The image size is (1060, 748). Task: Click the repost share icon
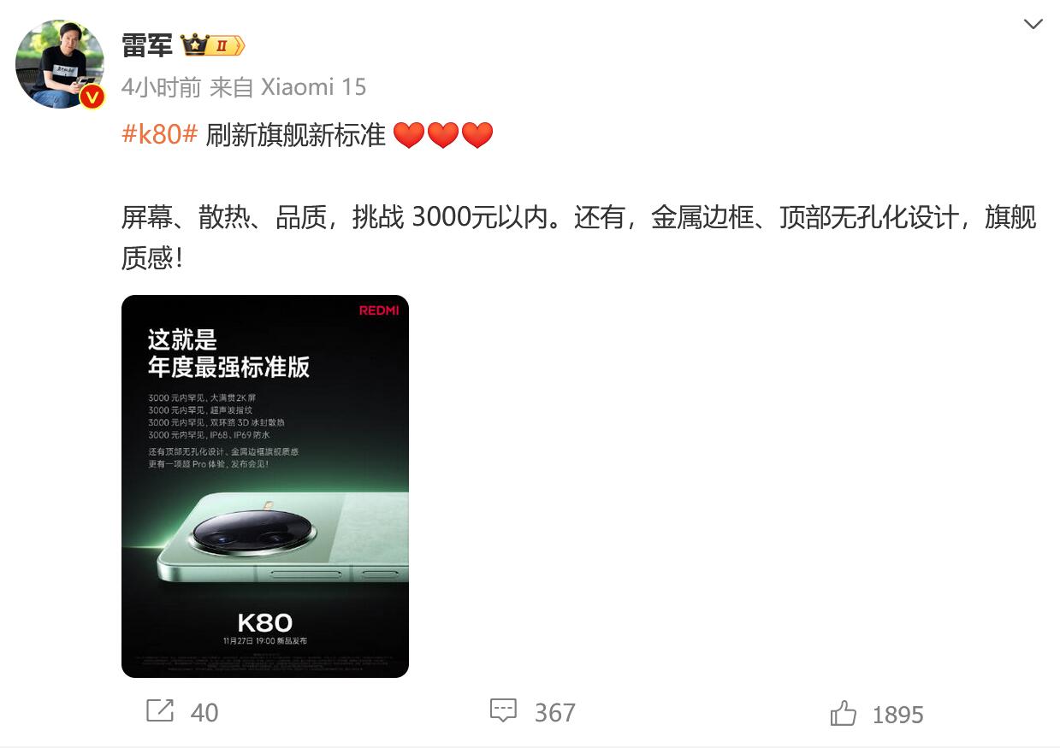pyautogui.click(x=160, y=710)
